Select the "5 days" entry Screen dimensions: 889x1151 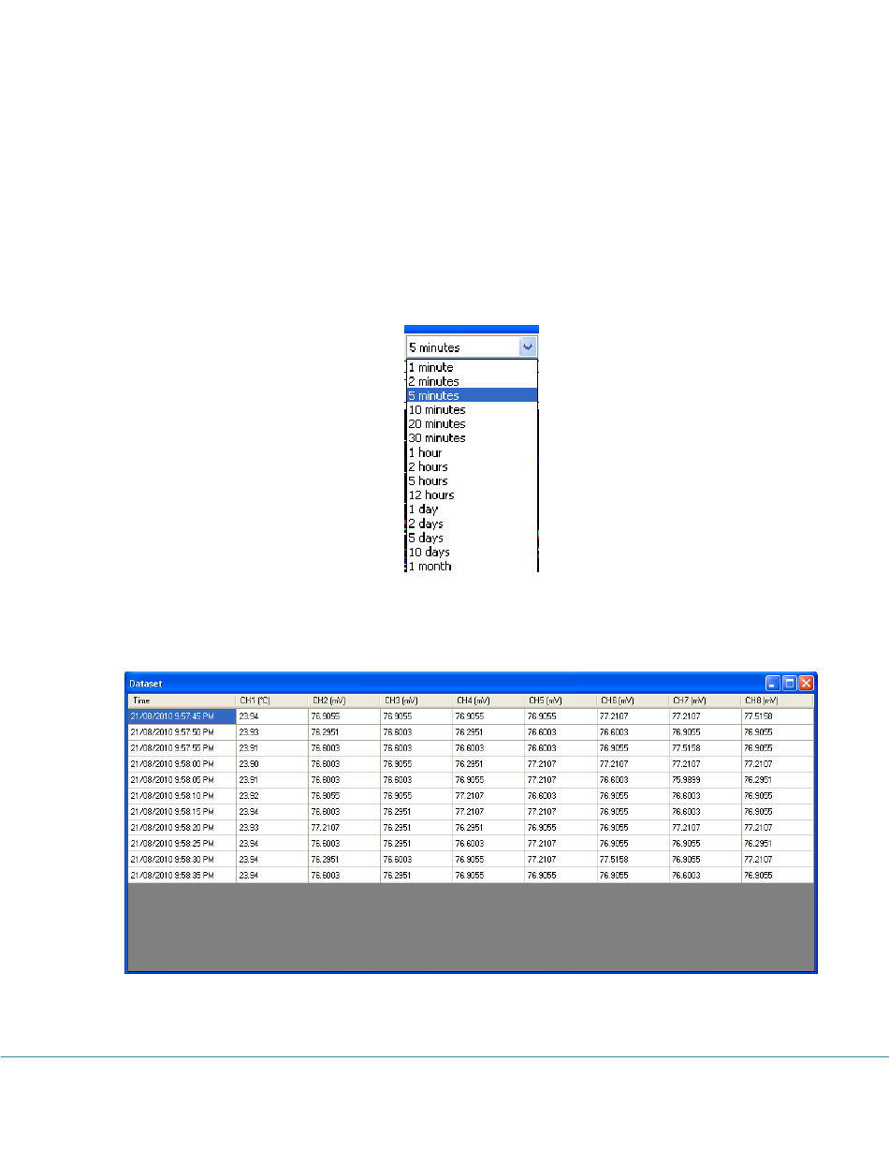coord(472,538)
